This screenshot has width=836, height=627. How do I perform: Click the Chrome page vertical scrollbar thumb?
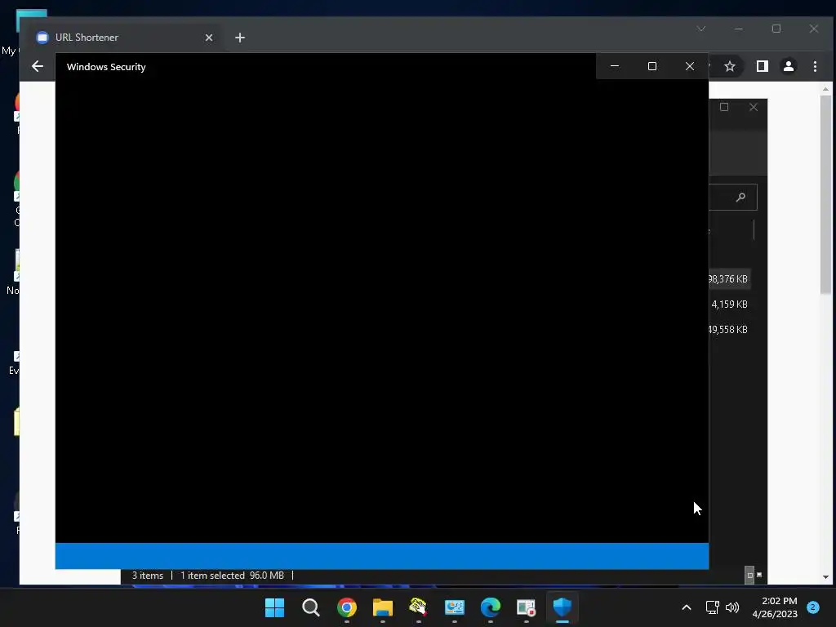coord(825,194)
